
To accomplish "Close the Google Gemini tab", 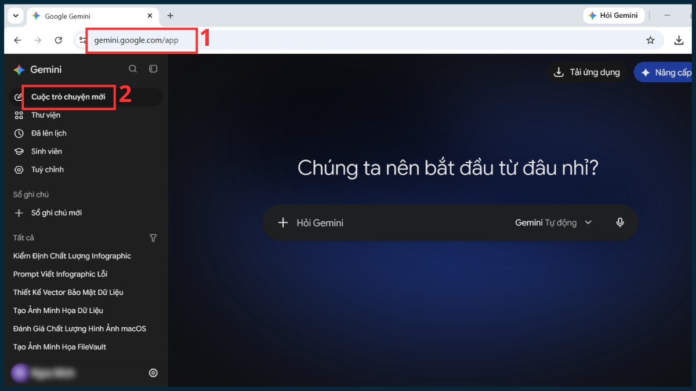I will click(x=150, y=16).
